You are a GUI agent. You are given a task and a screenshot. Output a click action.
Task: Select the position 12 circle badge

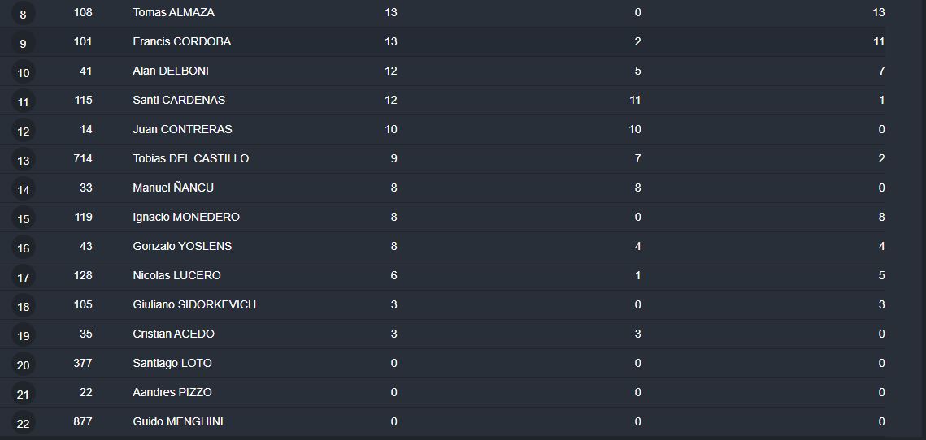[x=23, y=131]
